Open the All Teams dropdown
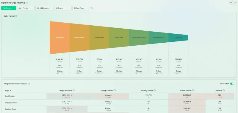238x113 pixels. (63, 8)
